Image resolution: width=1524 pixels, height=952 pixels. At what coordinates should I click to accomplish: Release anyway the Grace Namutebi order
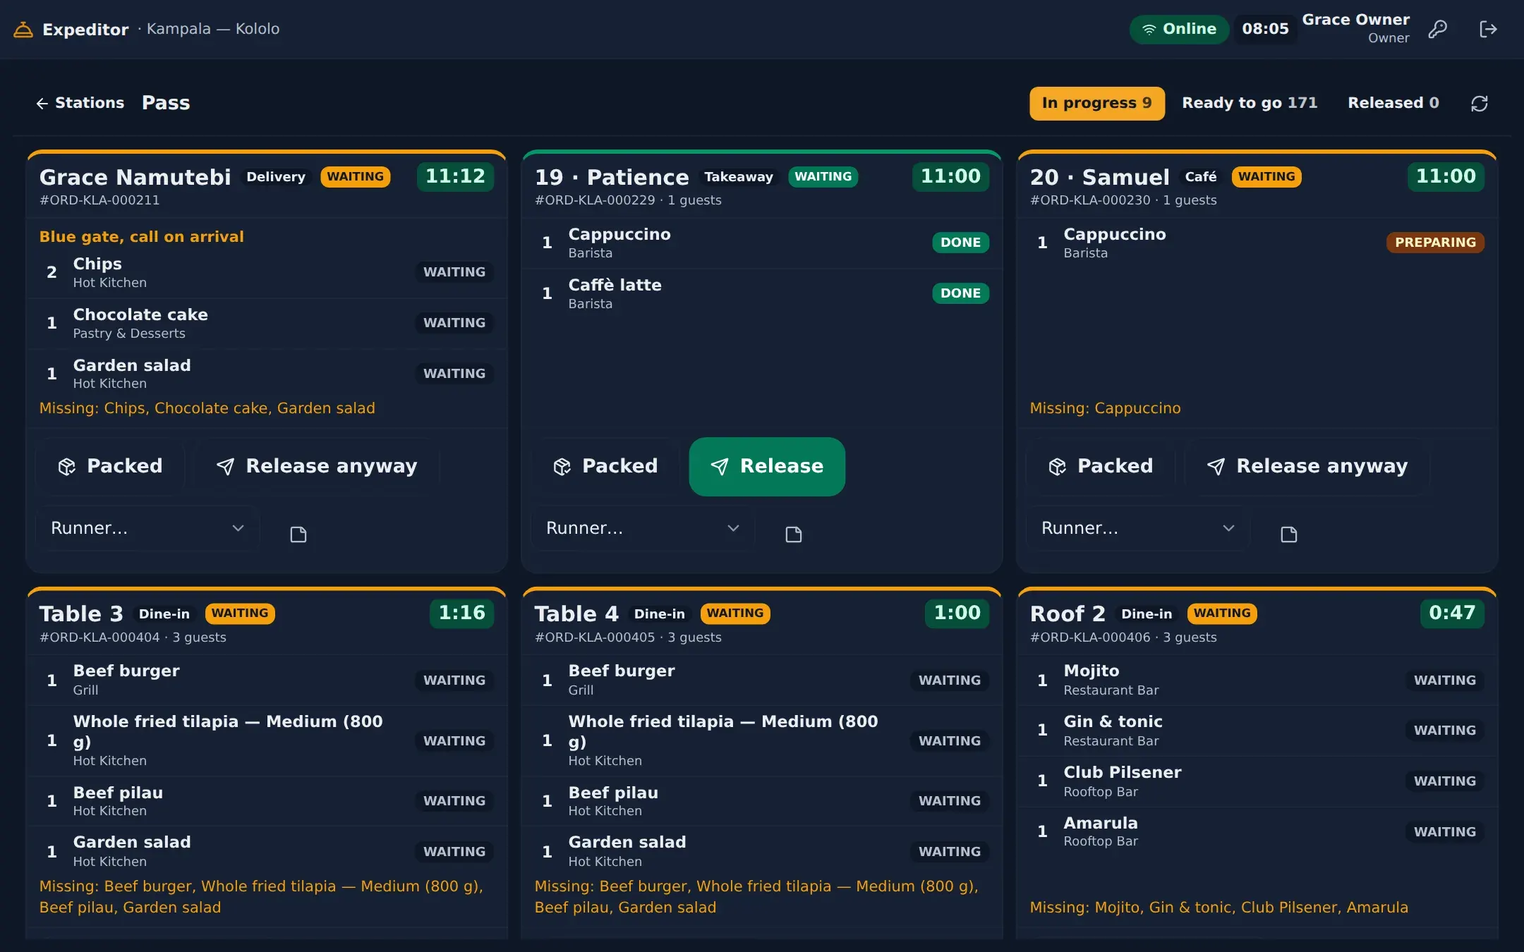(x=317, y=466)
